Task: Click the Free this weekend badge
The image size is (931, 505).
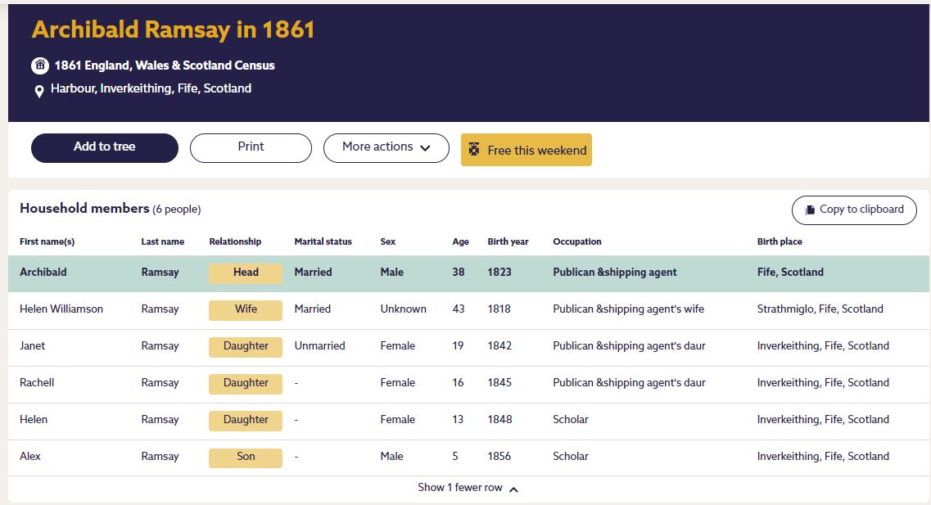Action: tap(527, 150)
